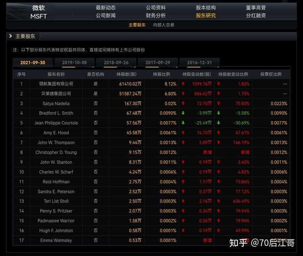Open the 最新动态 menu item
This screenshot has height=256, width=303.
coord(106,8)
